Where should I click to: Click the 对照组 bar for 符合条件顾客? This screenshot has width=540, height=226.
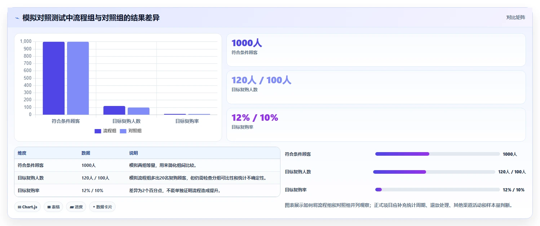tap(78, 78)
